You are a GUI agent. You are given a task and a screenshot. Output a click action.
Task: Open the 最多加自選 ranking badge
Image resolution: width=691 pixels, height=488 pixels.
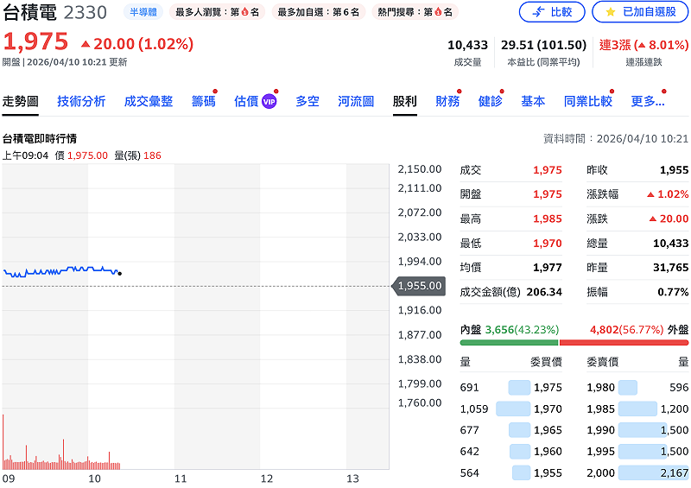pos(318,12)
